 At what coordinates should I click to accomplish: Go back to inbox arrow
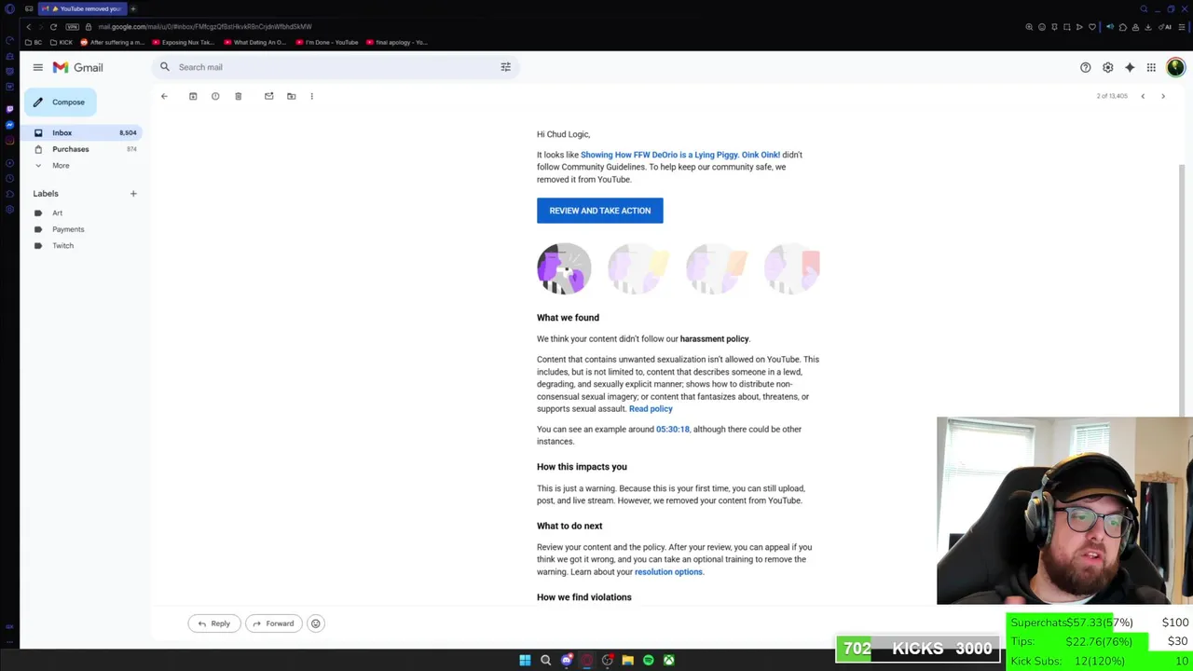(x=164, y=96)
